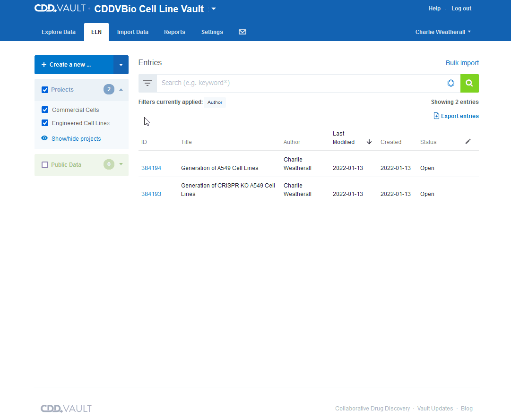Sort by the Status column header
The height and width of the screenshot is (418, 511).
pyautogui.click(x=428, y=142)
